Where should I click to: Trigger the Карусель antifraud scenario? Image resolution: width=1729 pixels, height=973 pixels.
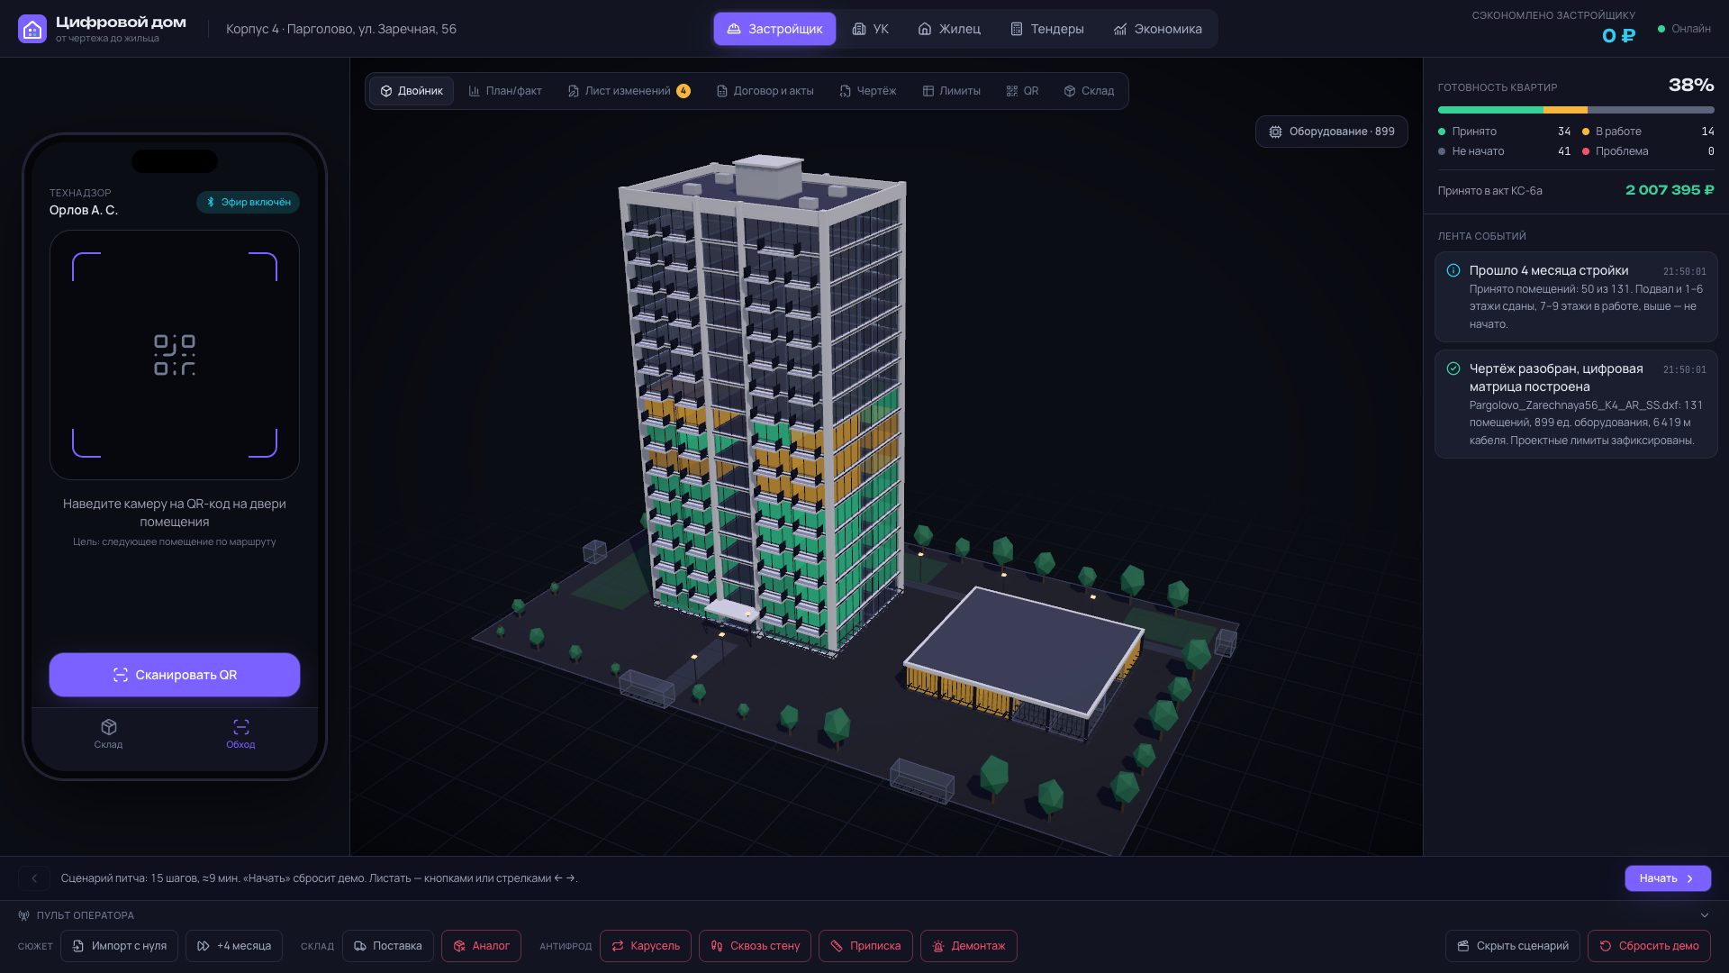pos(646,946)
